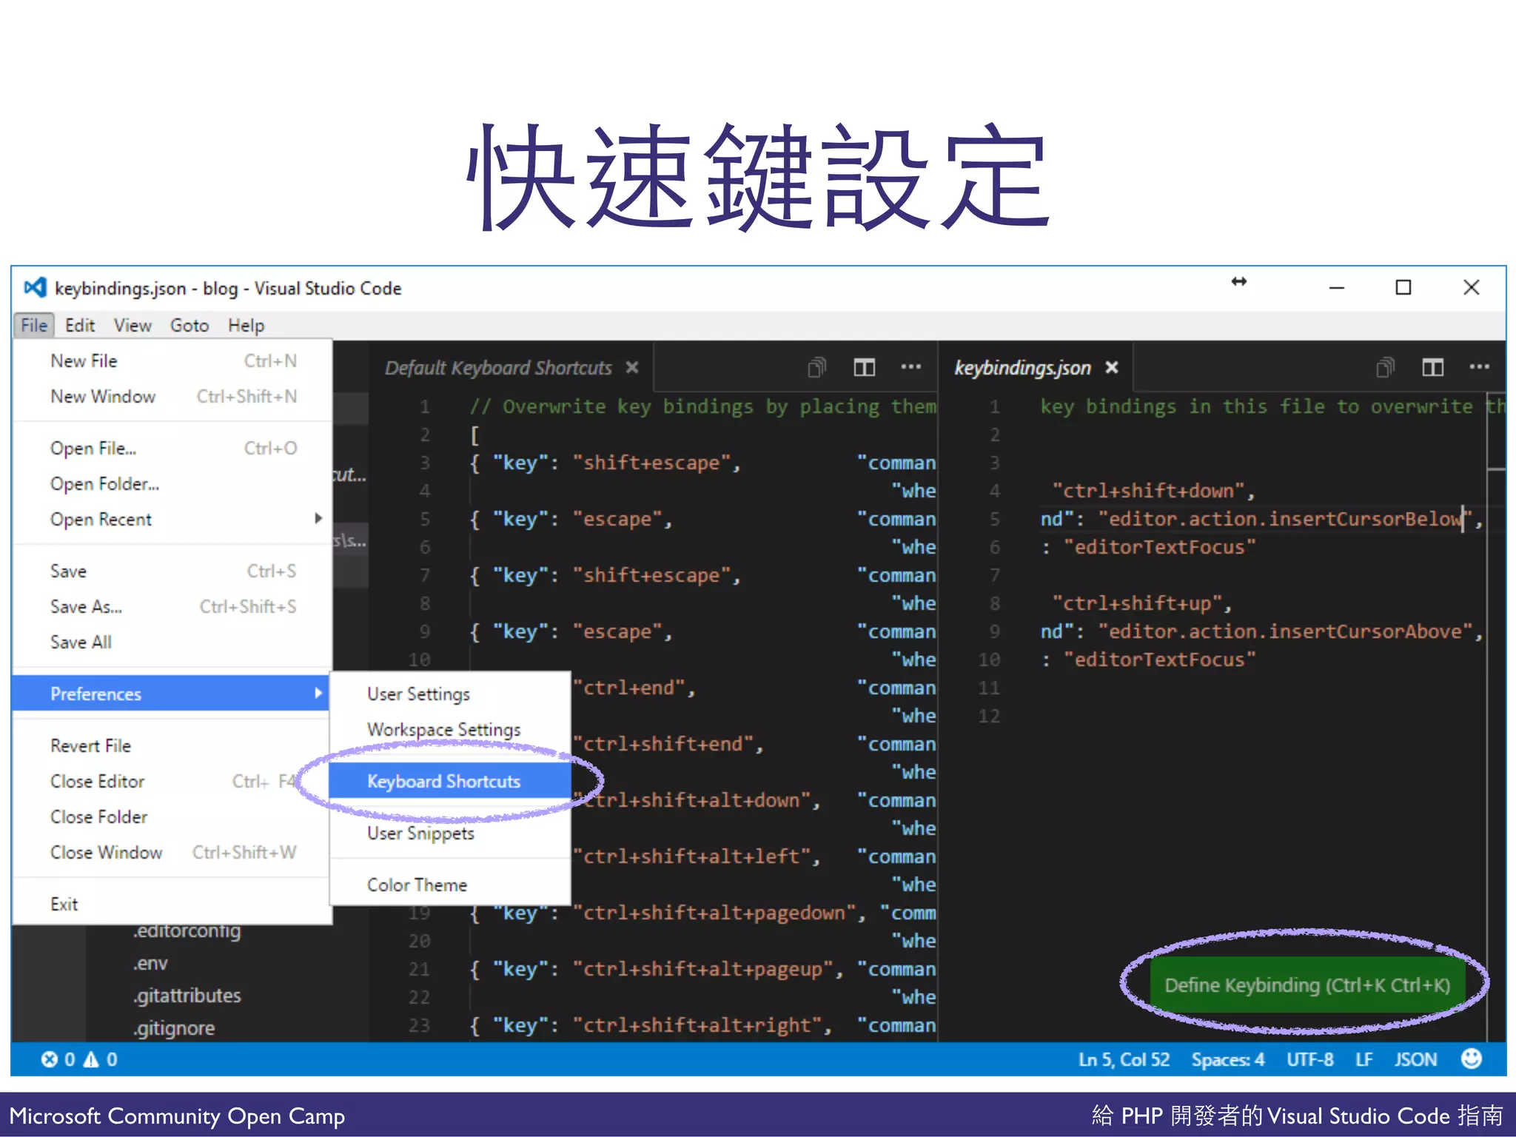Click the Define Keybinding button

1307,985
